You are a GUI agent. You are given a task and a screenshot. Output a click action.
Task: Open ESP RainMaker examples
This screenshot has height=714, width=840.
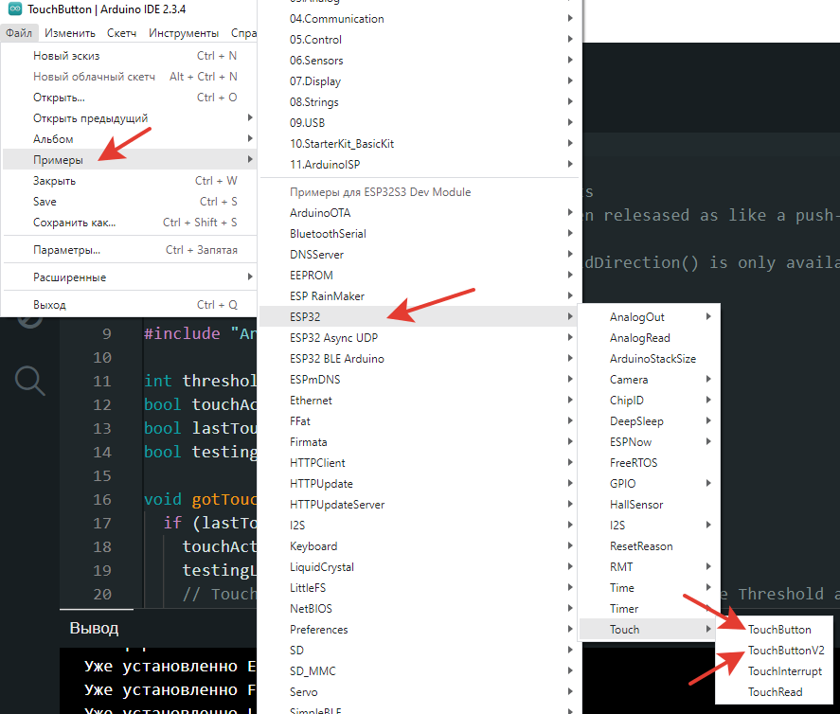tap(419, 296)
